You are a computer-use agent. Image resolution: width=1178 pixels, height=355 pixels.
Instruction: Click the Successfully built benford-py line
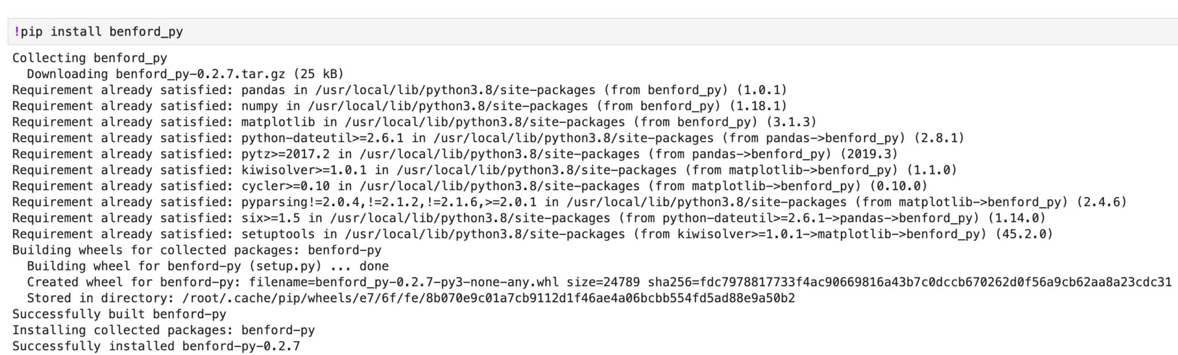point(119,314)
